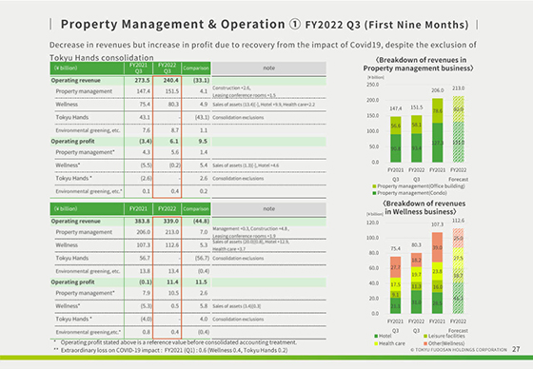Click the note beginning "Sales of assets (13.4)"
The height and width of the screenshot is (369, 533).
point(264,105)
